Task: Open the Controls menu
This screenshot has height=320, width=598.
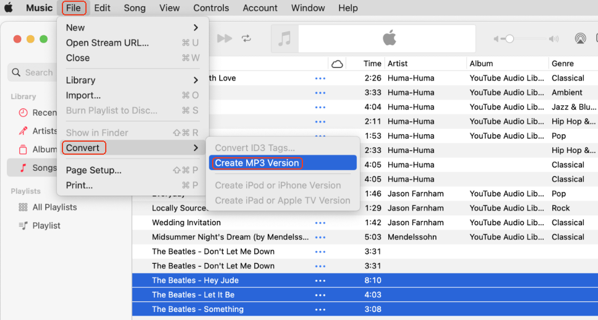Action: 211,8
